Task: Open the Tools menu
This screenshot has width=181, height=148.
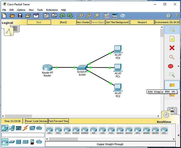Action: [x=40, y=10]
